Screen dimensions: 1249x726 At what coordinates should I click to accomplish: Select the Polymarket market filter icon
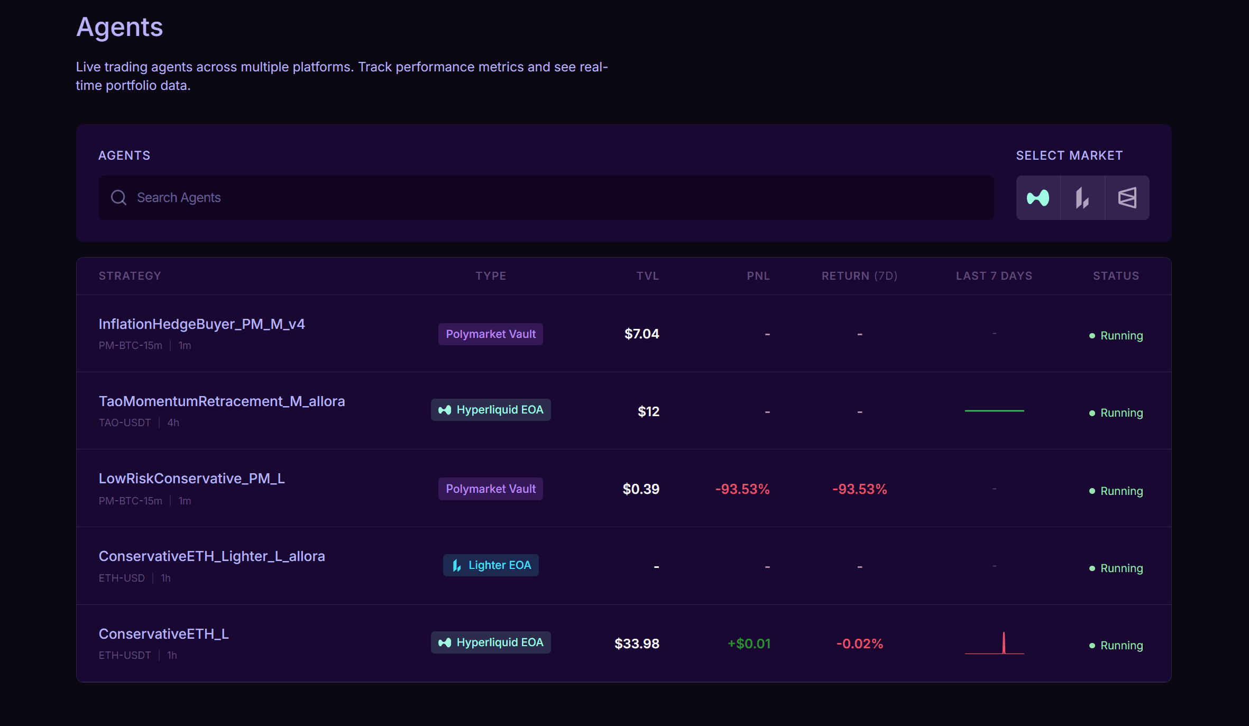click(x=1127, y=198)
